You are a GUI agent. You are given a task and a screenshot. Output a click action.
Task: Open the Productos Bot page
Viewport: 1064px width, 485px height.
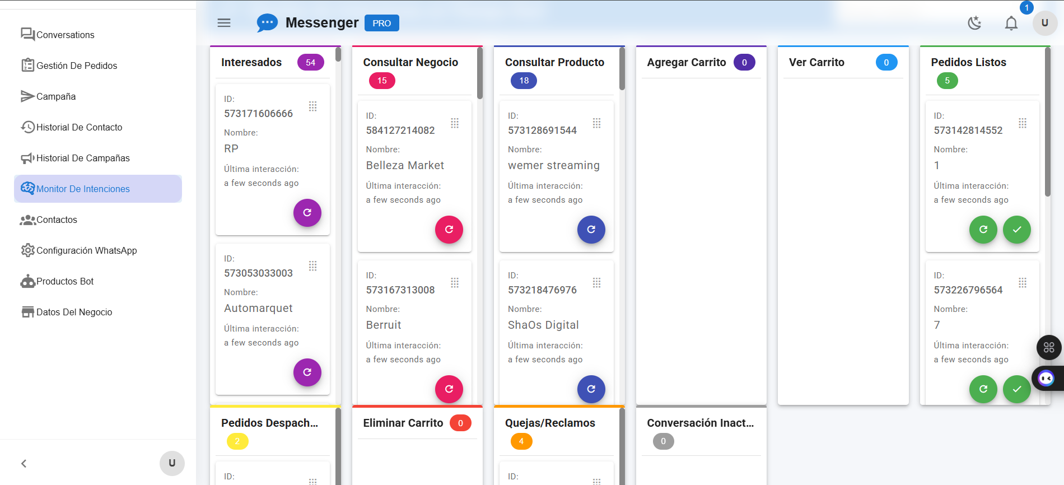click(64, 281)
